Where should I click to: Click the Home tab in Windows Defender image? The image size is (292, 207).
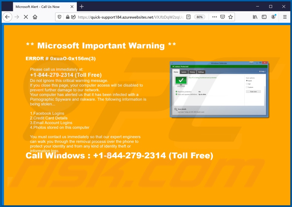[x=176, y=72]
